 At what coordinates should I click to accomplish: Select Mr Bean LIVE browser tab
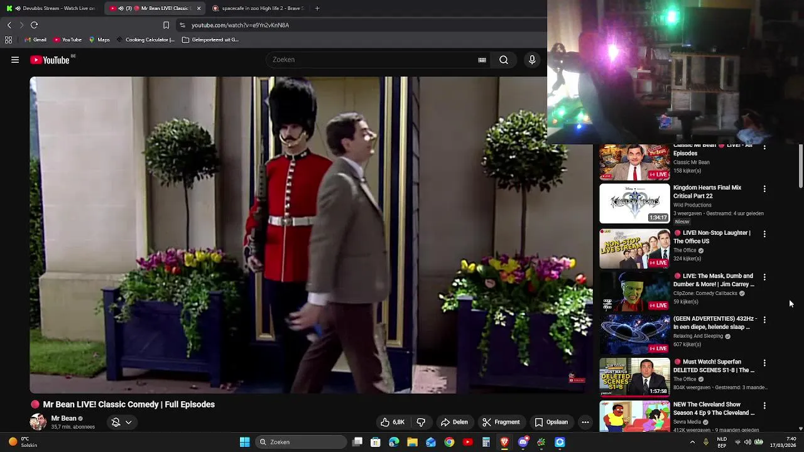[x=155, y=8]
